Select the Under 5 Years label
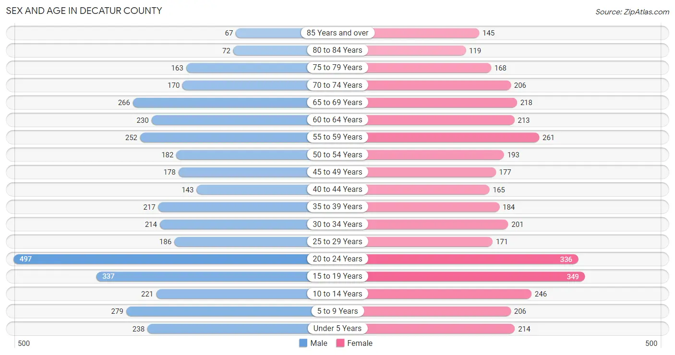This screenshot has height=355, width=675. 337,329
